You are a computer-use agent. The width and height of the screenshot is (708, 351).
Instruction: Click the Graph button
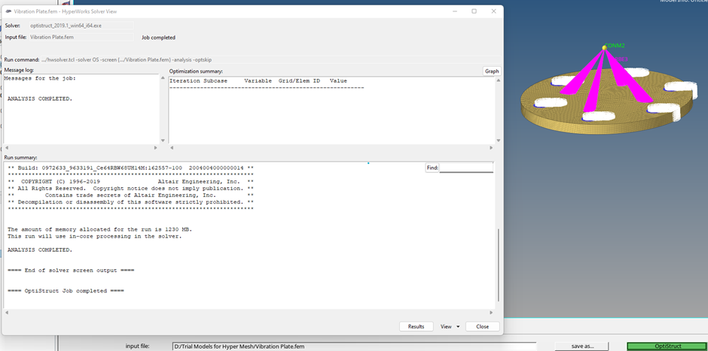point(492,71)
